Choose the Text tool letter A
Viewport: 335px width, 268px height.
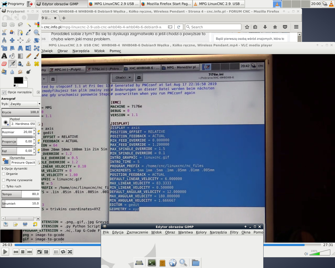[x=4, y=56]
